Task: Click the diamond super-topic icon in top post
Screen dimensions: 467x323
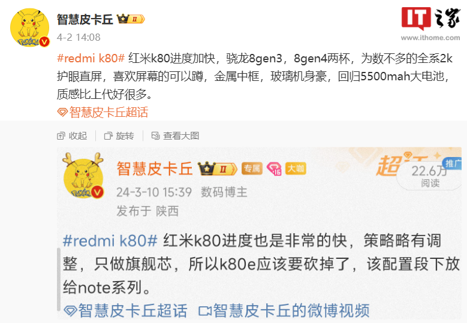Action: pos(62,113)
